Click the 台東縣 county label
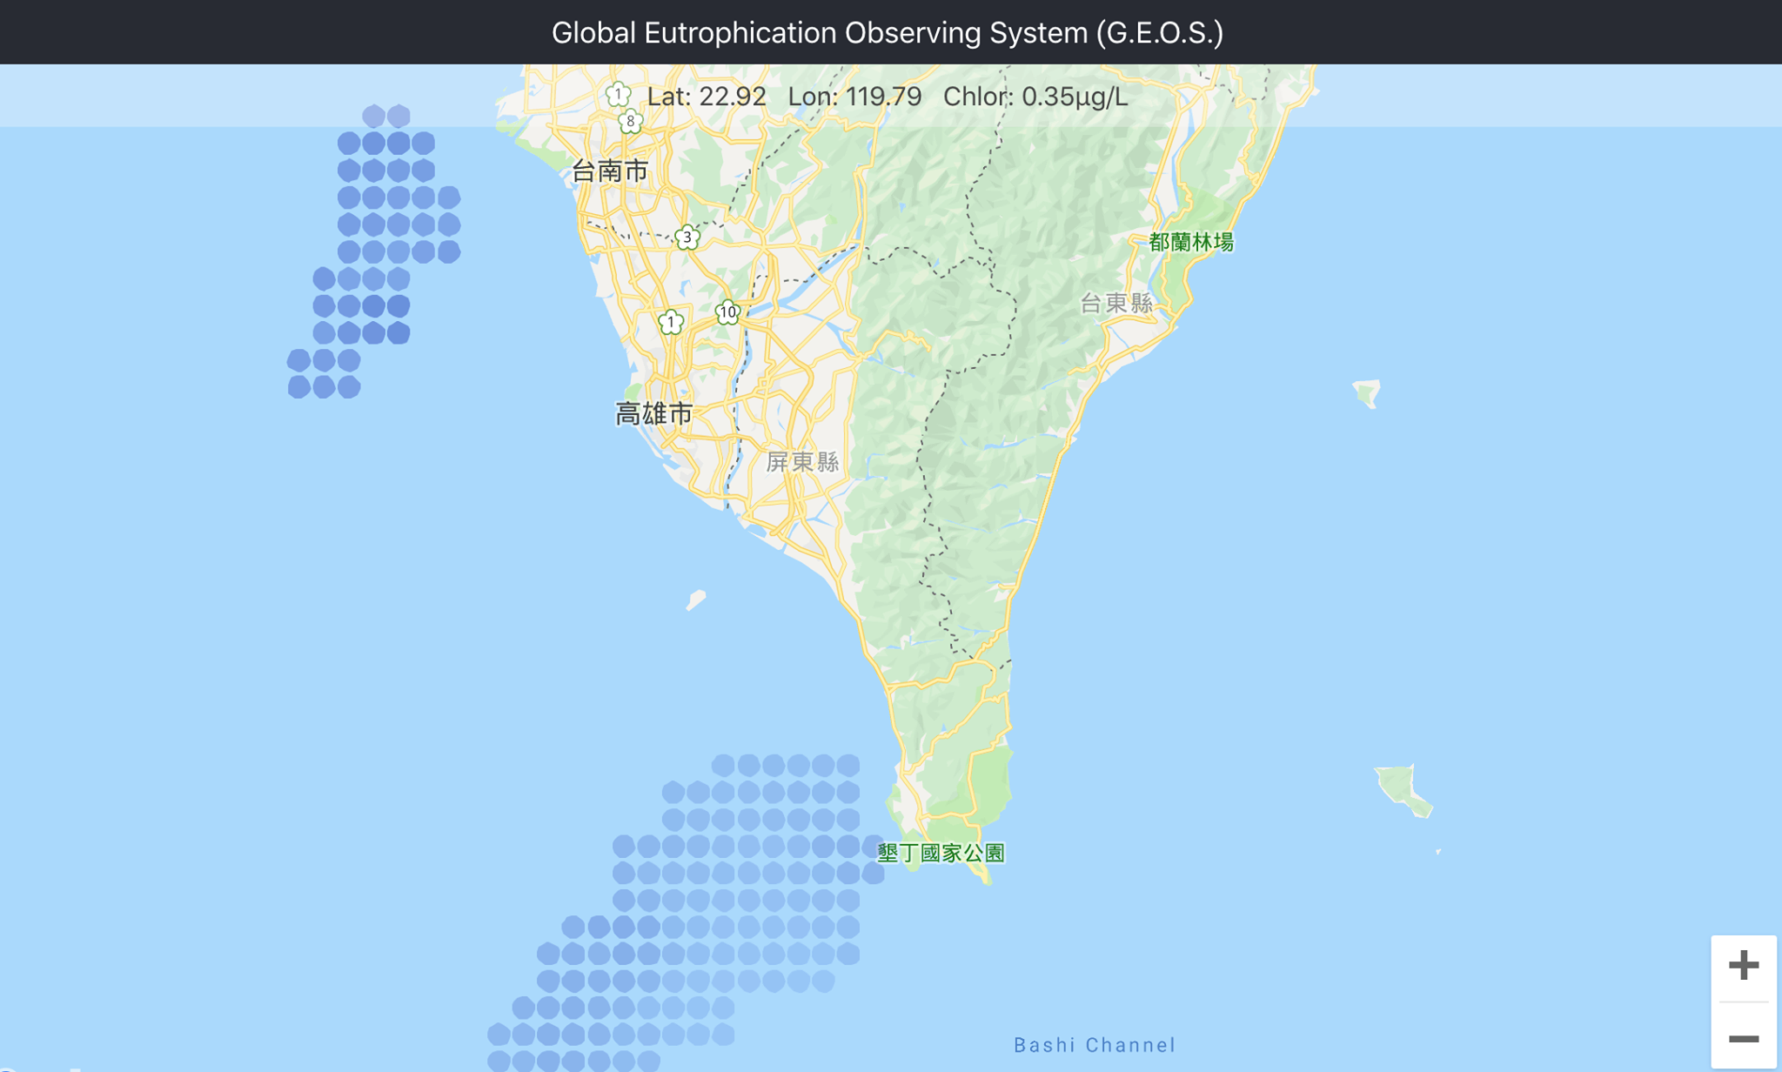 click(1116, 303)
